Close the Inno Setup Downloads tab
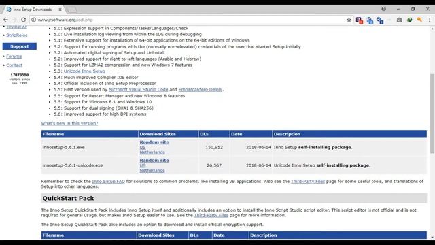Image resolution: width=435 pixels, height=245 pixels. 60,10
